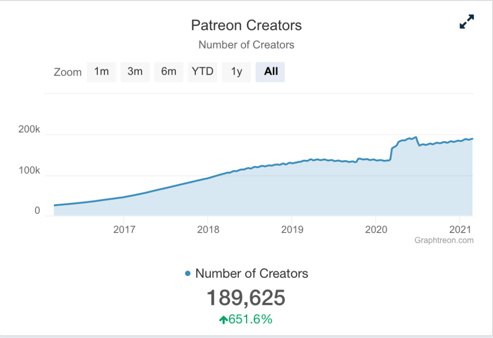Open the Graphtreon.com credit link
Viewport: 493px width, 338px height.
click(444, 240)
